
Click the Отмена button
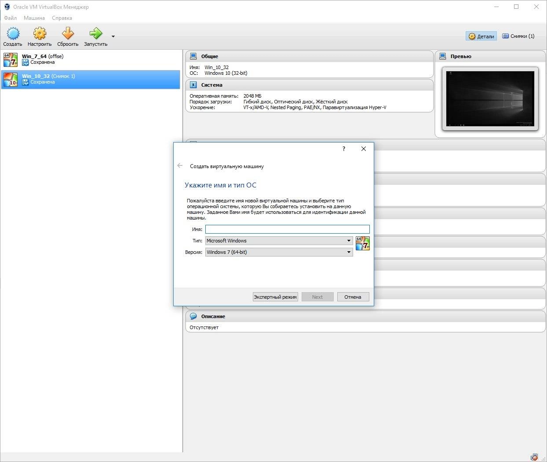[x=353, y=297]
